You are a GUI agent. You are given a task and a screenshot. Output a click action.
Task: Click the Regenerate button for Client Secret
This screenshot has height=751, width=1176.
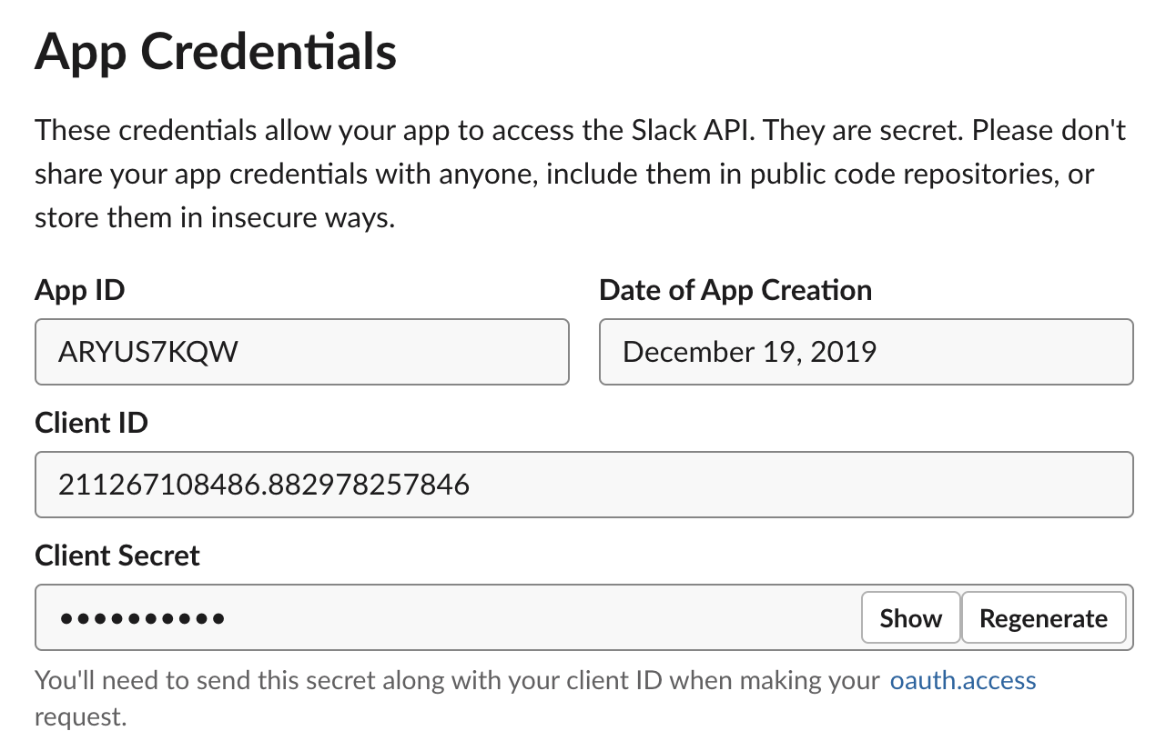click(1043, 618)
